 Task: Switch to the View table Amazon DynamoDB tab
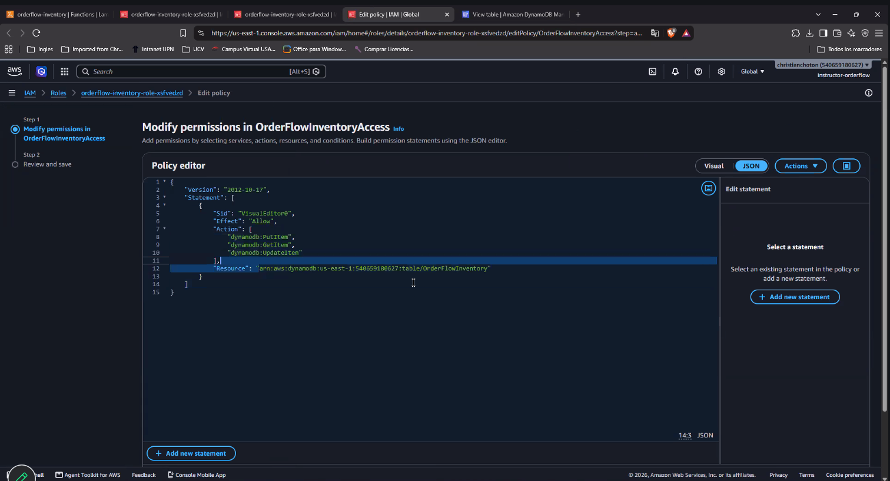coord(512,14)
